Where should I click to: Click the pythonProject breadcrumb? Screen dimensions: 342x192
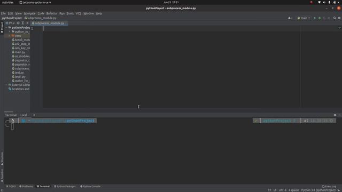click(x=12, y=18)
